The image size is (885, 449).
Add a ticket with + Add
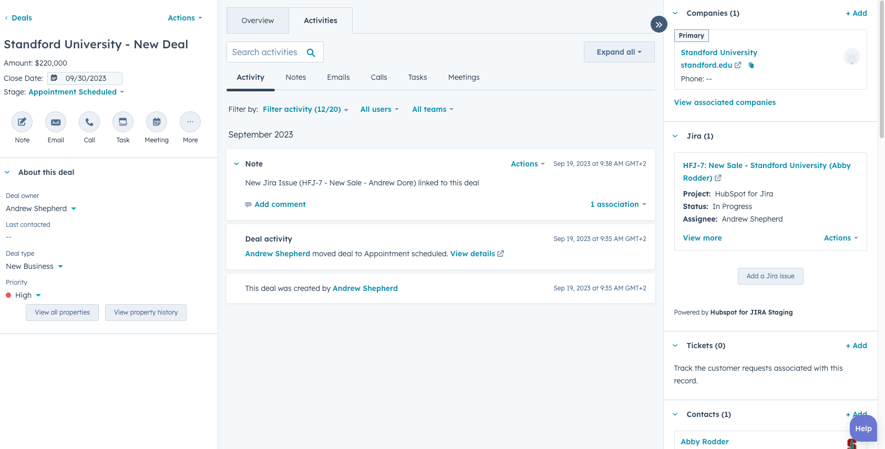point(857,346)
